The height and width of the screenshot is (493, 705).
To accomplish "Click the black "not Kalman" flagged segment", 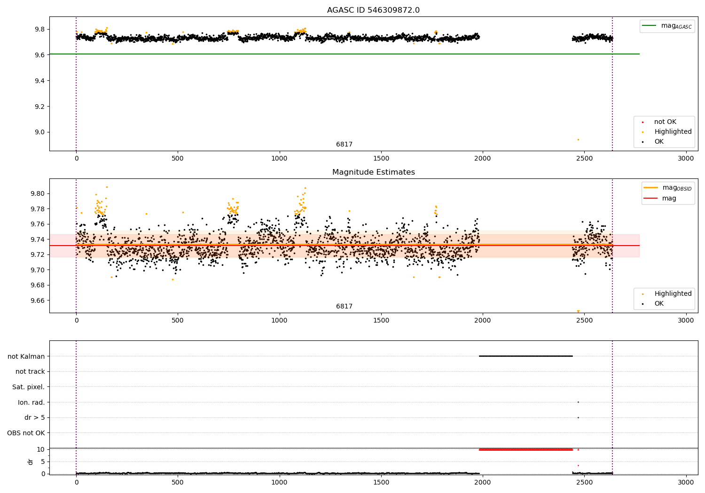I will [x=525, y=356].
